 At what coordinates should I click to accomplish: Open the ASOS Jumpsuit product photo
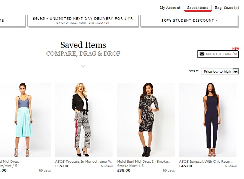[208, 120]
